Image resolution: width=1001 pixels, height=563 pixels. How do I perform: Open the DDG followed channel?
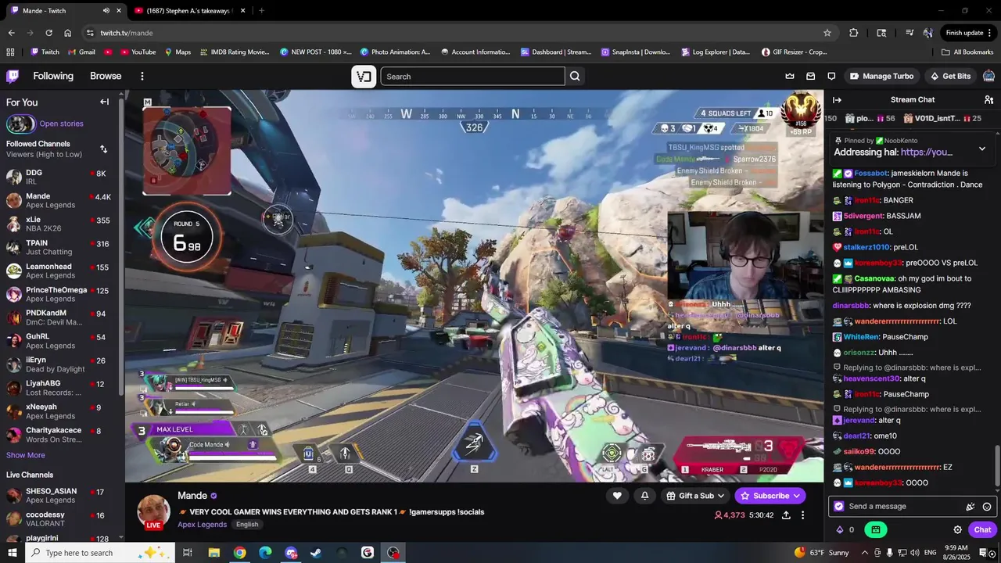coord(59,177)
